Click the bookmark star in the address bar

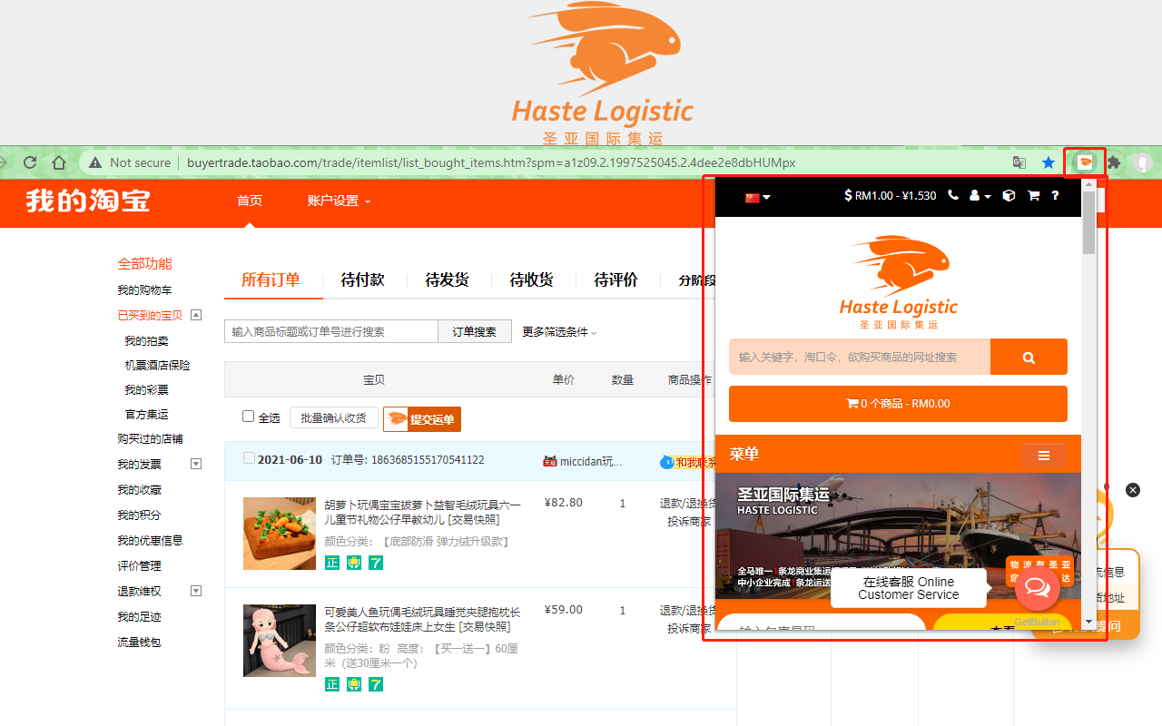(1049, 162)
